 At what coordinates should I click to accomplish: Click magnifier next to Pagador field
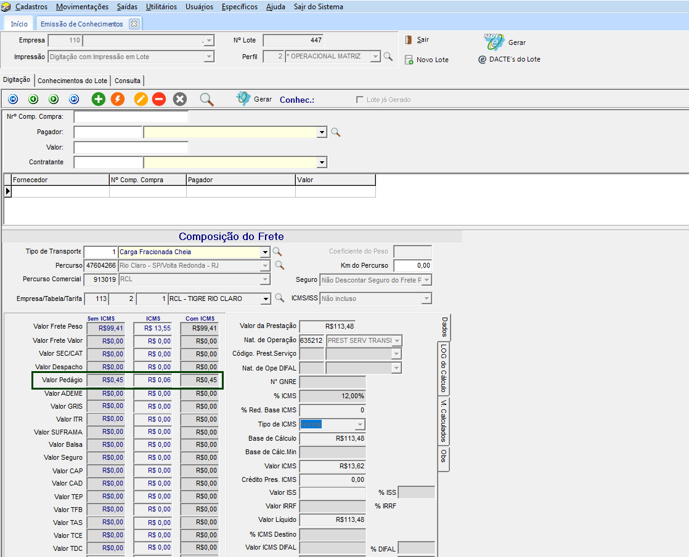[336, 132]
